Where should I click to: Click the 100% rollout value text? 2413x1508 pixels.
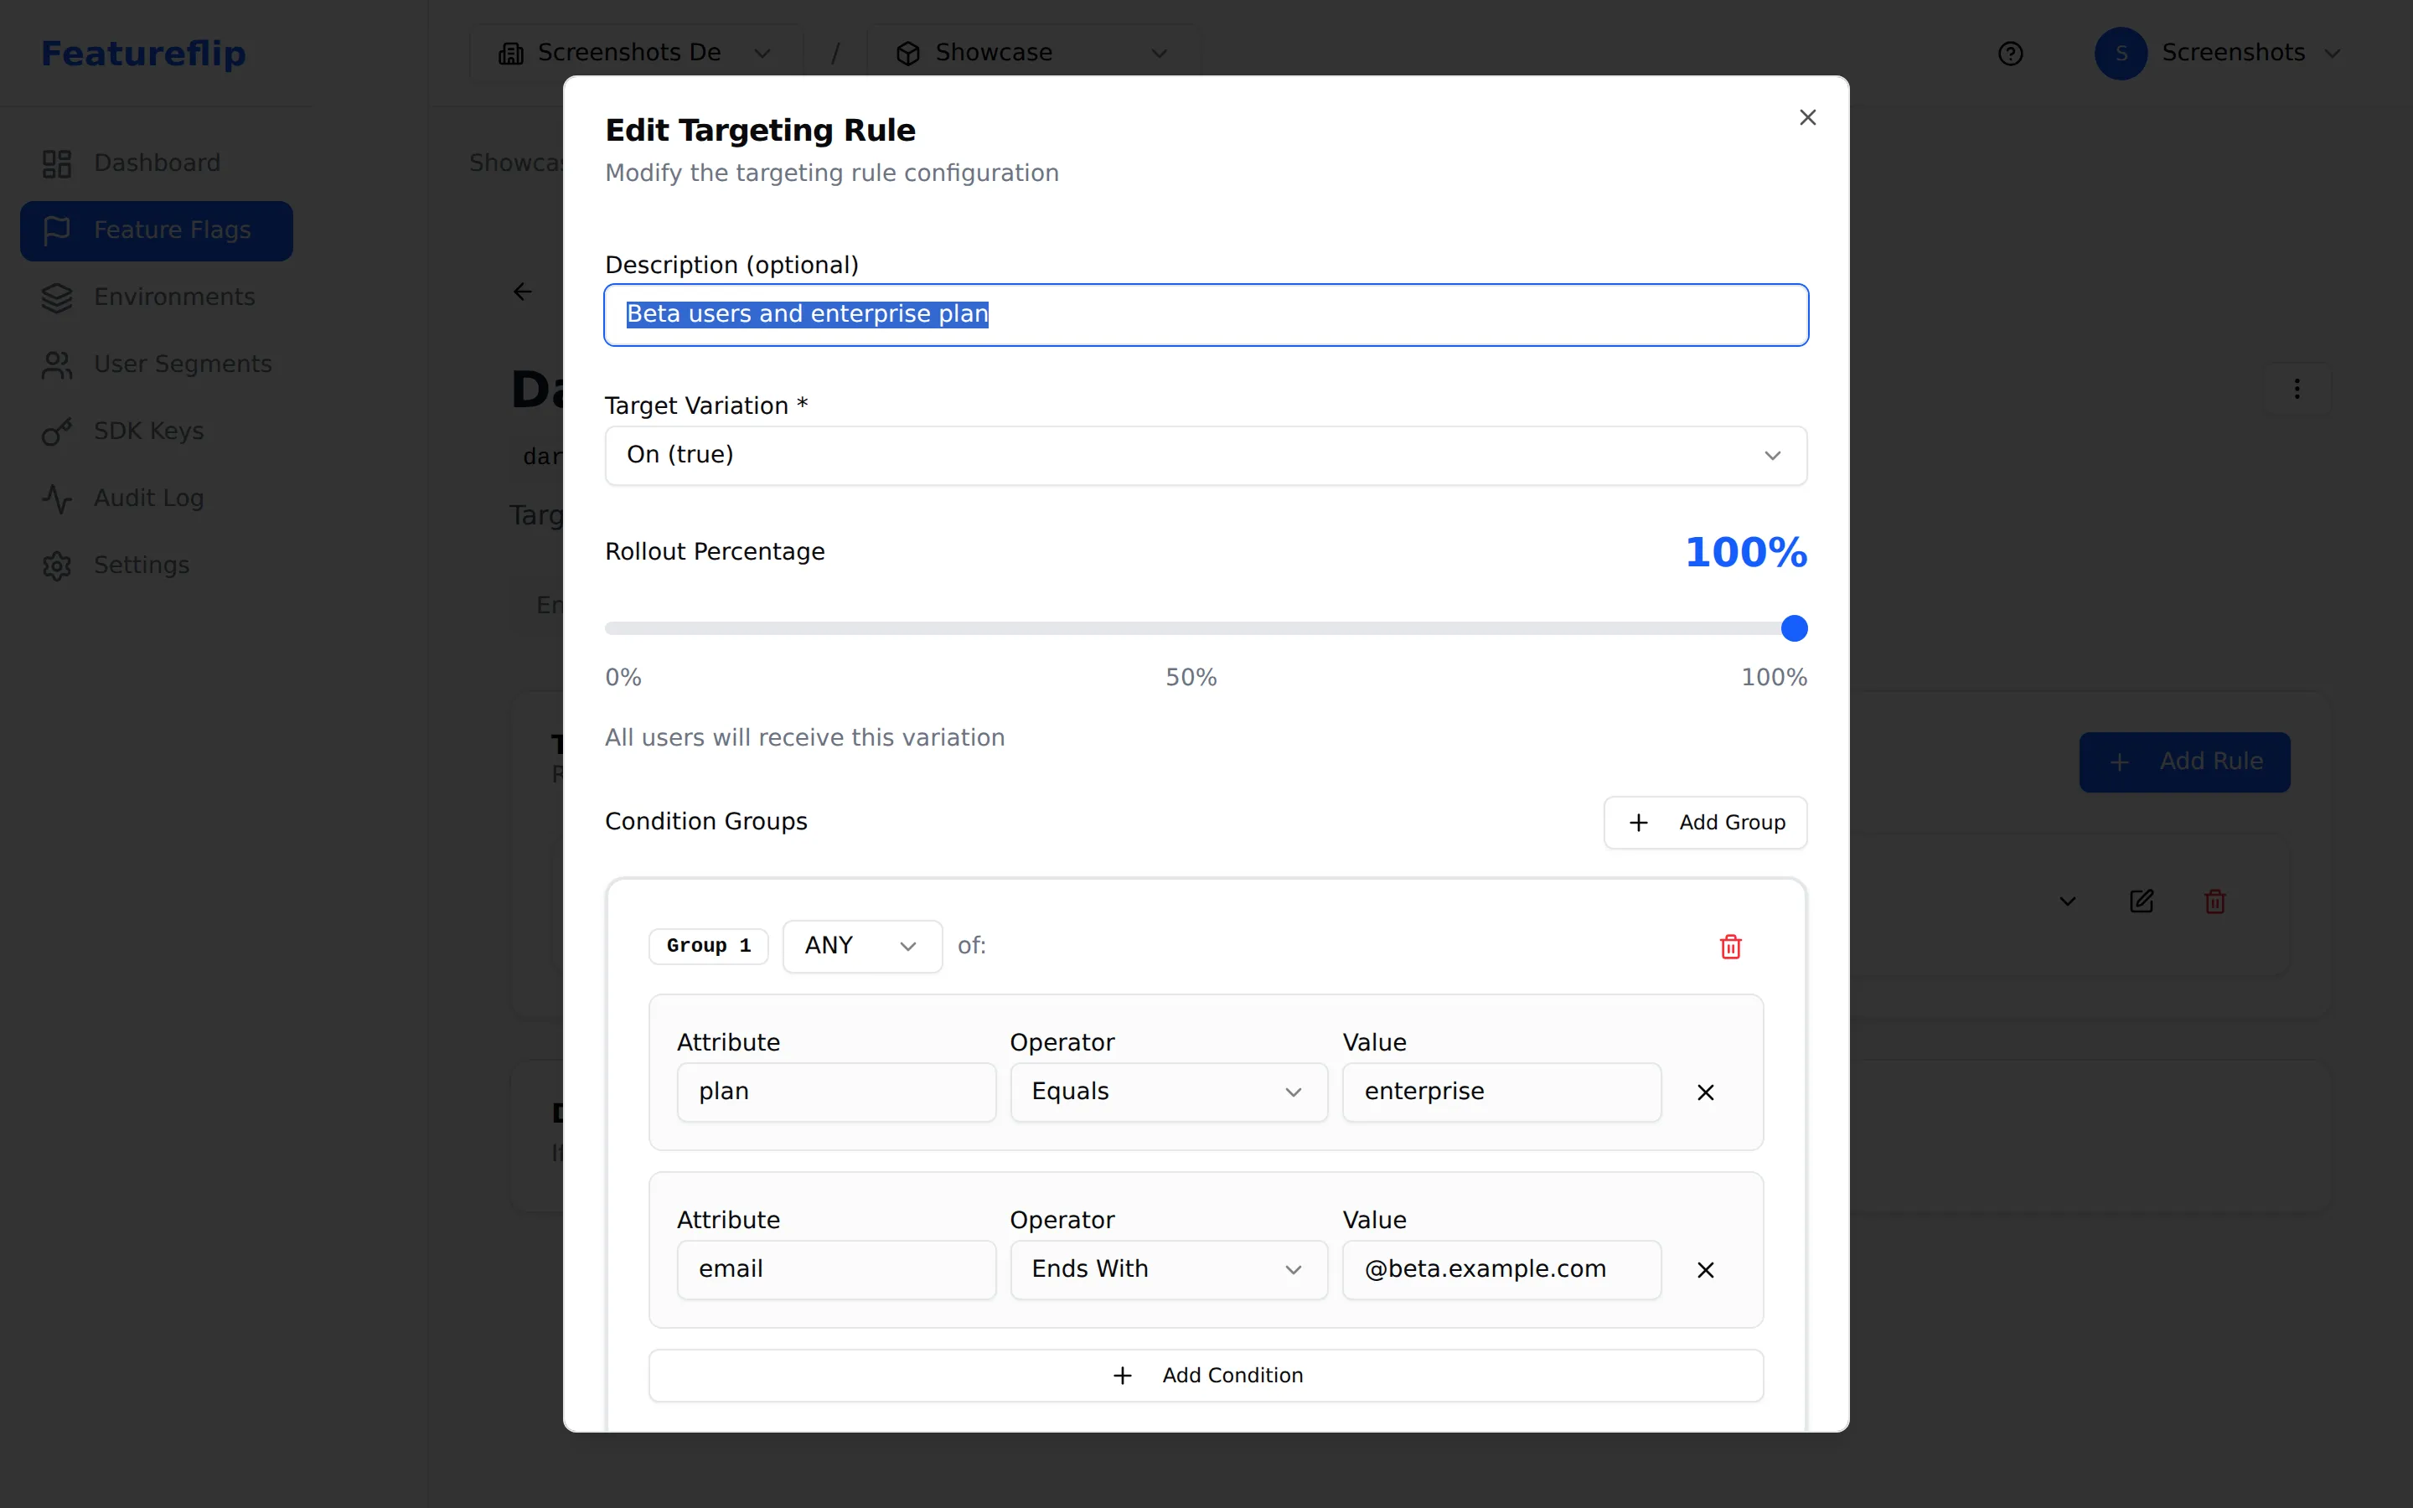[1745, 553]
